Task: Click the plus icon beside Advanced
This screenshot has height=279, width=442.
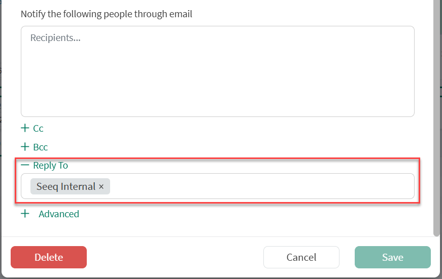Action: 25,214
